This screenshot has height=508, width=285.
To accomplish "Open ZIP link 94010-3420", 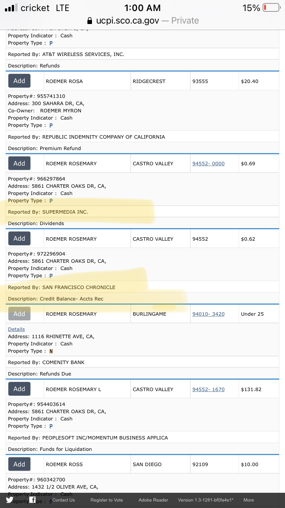I will (208, 314).
